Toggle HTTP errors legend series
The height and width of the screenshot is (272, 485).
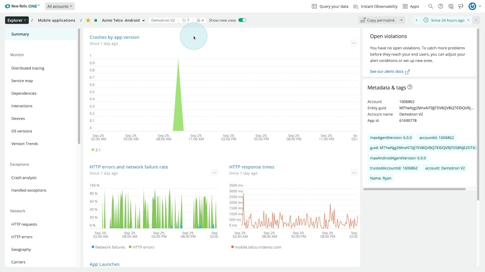coord(141,247)
